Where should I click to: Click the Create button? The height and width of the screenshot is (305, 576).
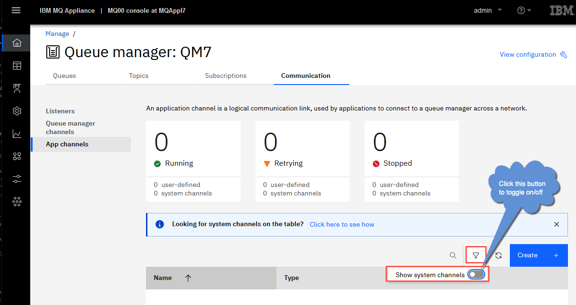539,255
